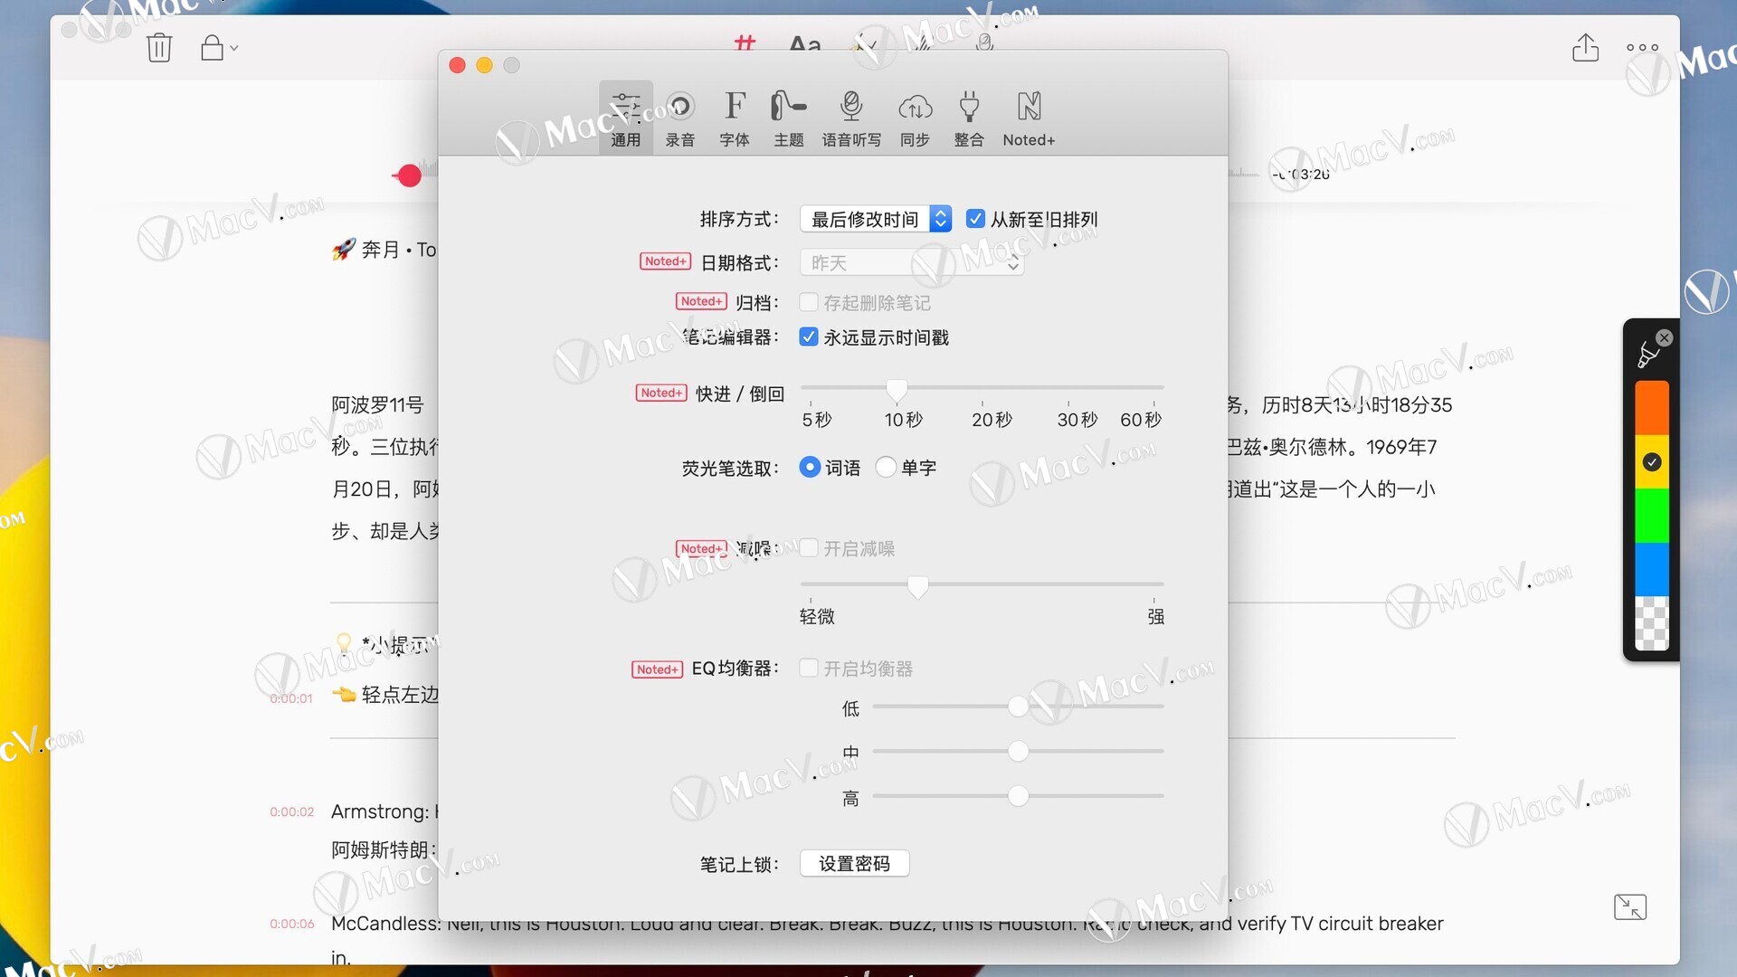
Task: Open the 录音 recording preferences tab
Action: click(679, 118)
